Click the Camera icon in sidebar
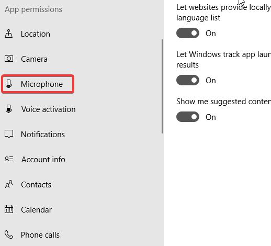 (x=9, y=59)
